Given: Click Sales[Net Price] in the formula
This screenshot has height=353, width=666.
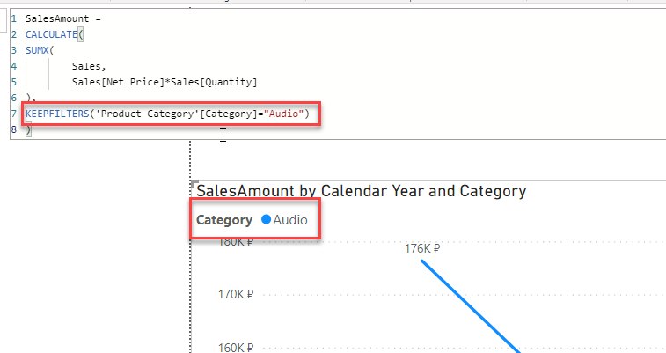Looking at the screenshot, I should (118, 82).
